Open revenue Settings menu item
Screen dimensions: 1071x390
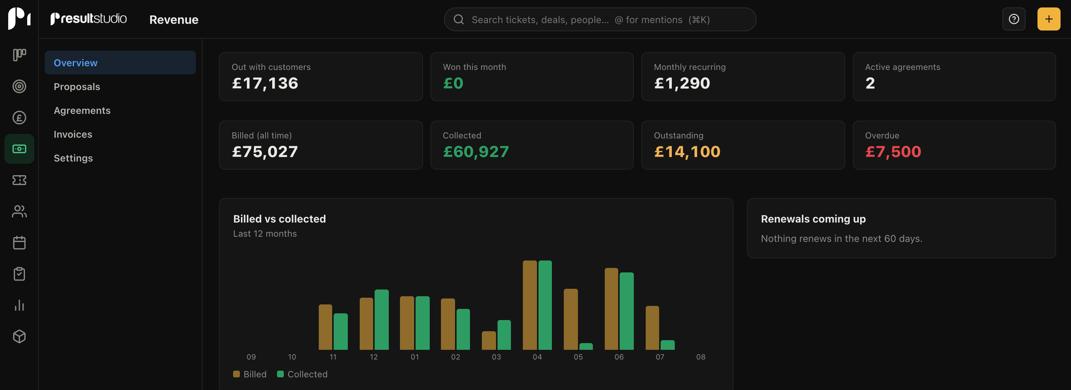click(x=120, y=158)
